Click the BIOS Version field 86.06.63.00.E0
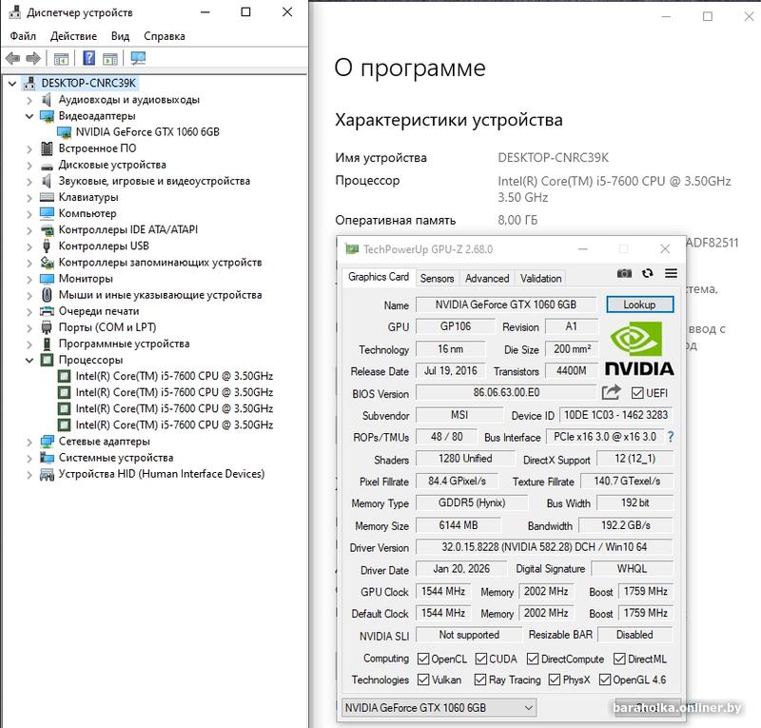Viewport: 761px width, 728px height. pyautogui.click(x=506, y=392)
